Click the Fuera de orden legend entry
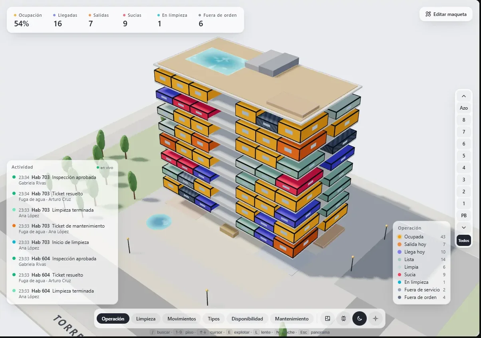This screenshot has width=481, height=338. pyautogui.click(x=421, y=297)
